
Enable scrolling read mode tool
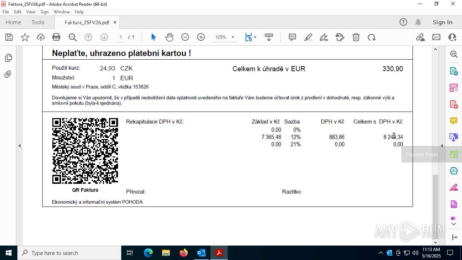(x=269, y=37)
